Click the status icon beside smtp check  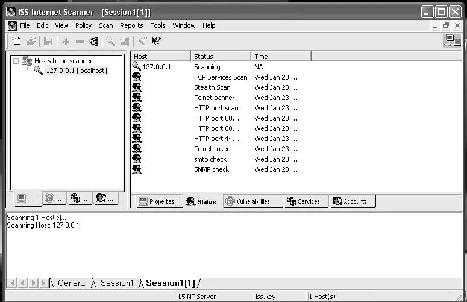point(137,159)
